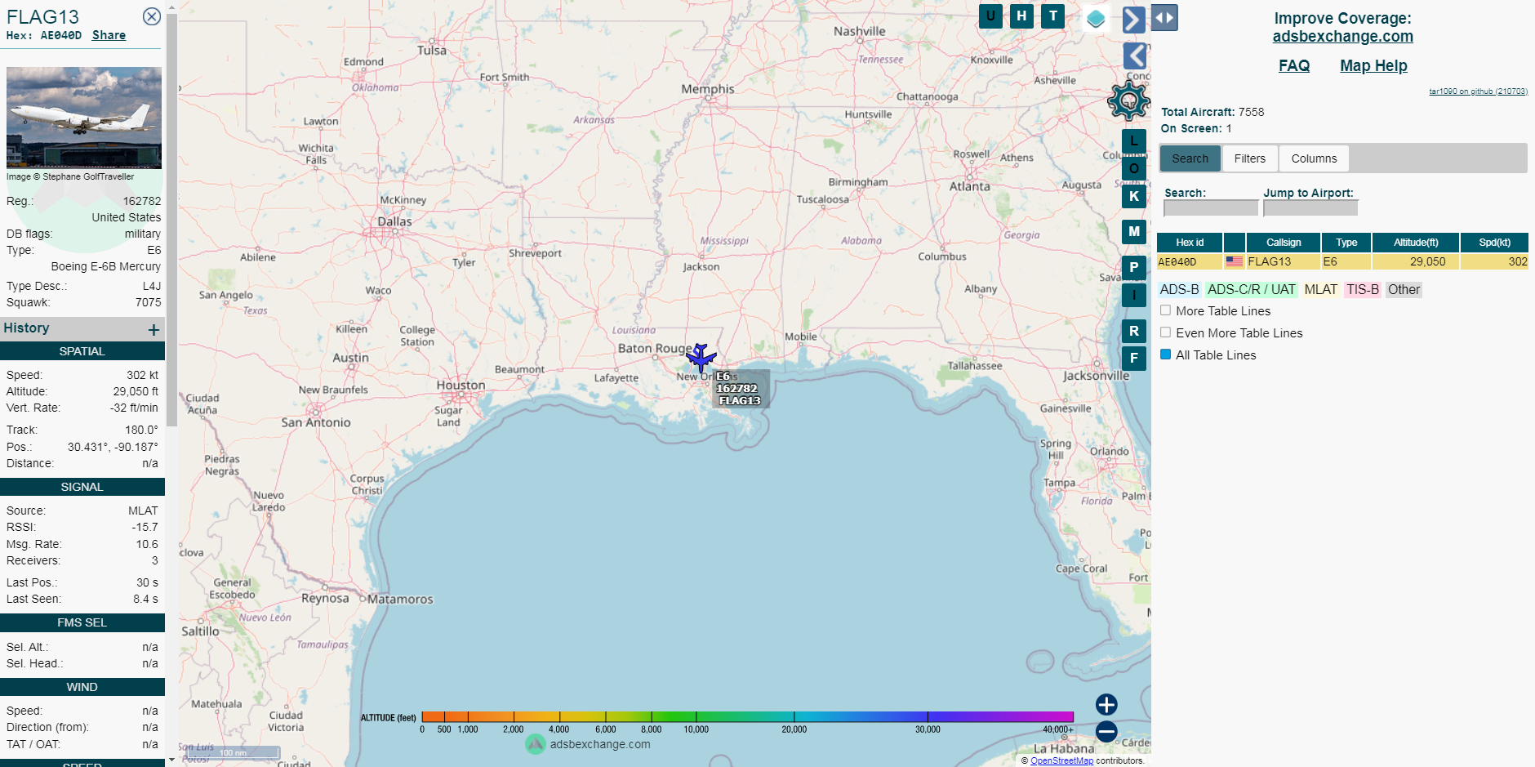This screenshot has width=1535, height=767.
Task: Zoom out with the minus button
Action: 1106,731
